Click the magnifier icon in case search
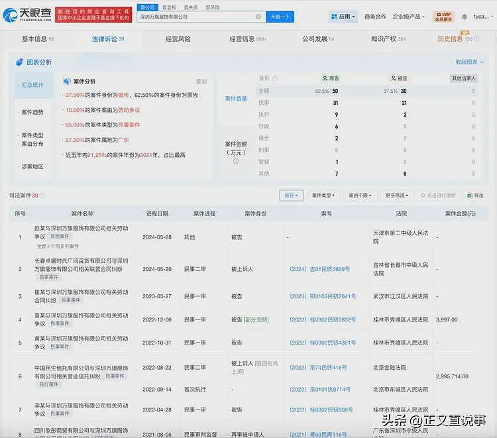497x438 pixels. click(423, 195)
